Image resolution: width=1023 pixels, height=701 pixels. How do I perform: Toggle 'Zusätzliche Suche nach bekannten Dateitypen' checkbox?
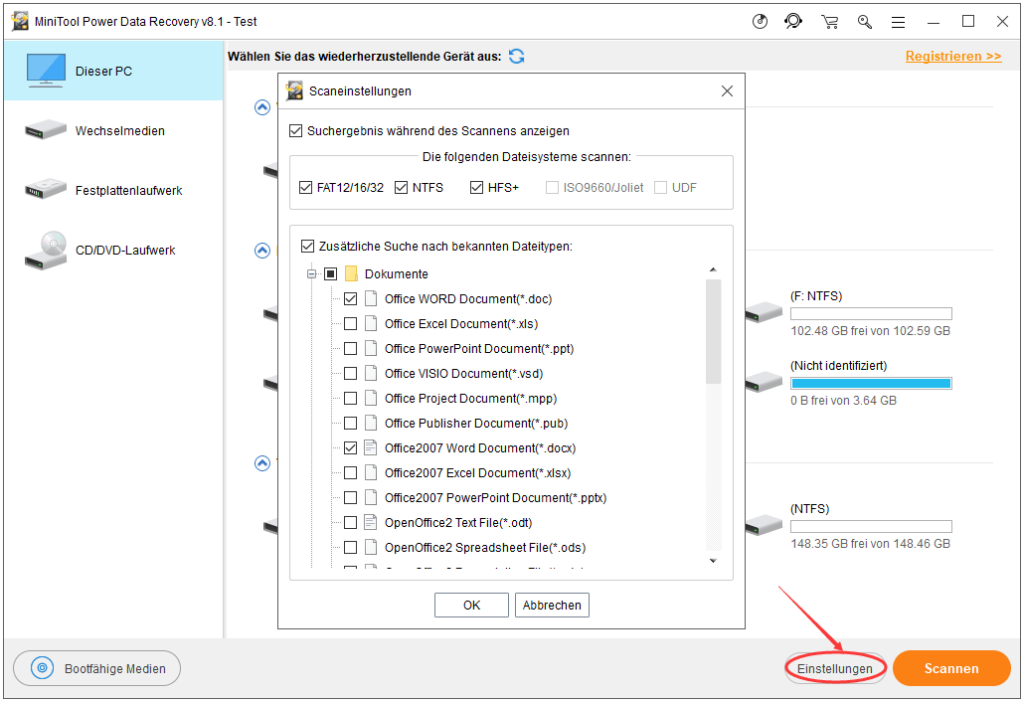click(x=307, y=246)
